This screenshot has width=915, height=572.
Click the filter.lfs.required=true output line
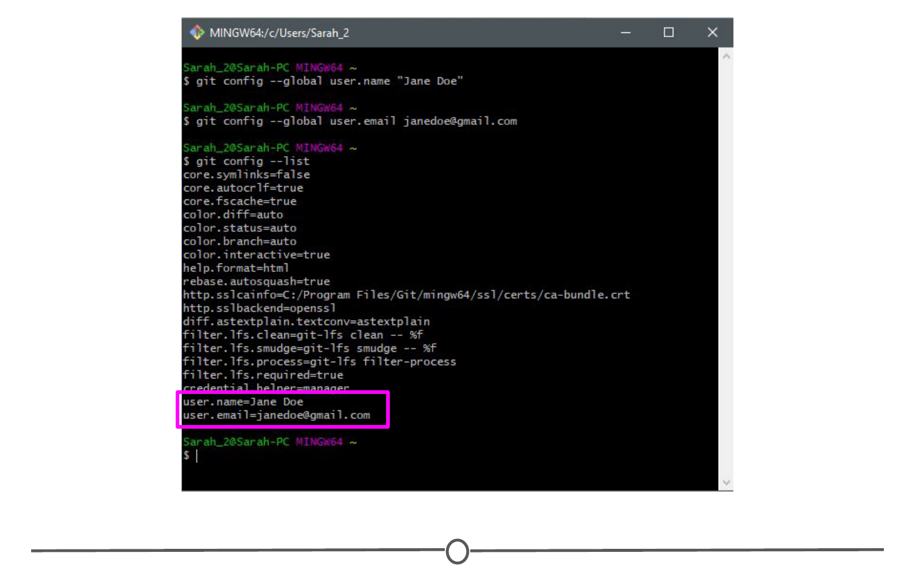click(x=263, y=375)
